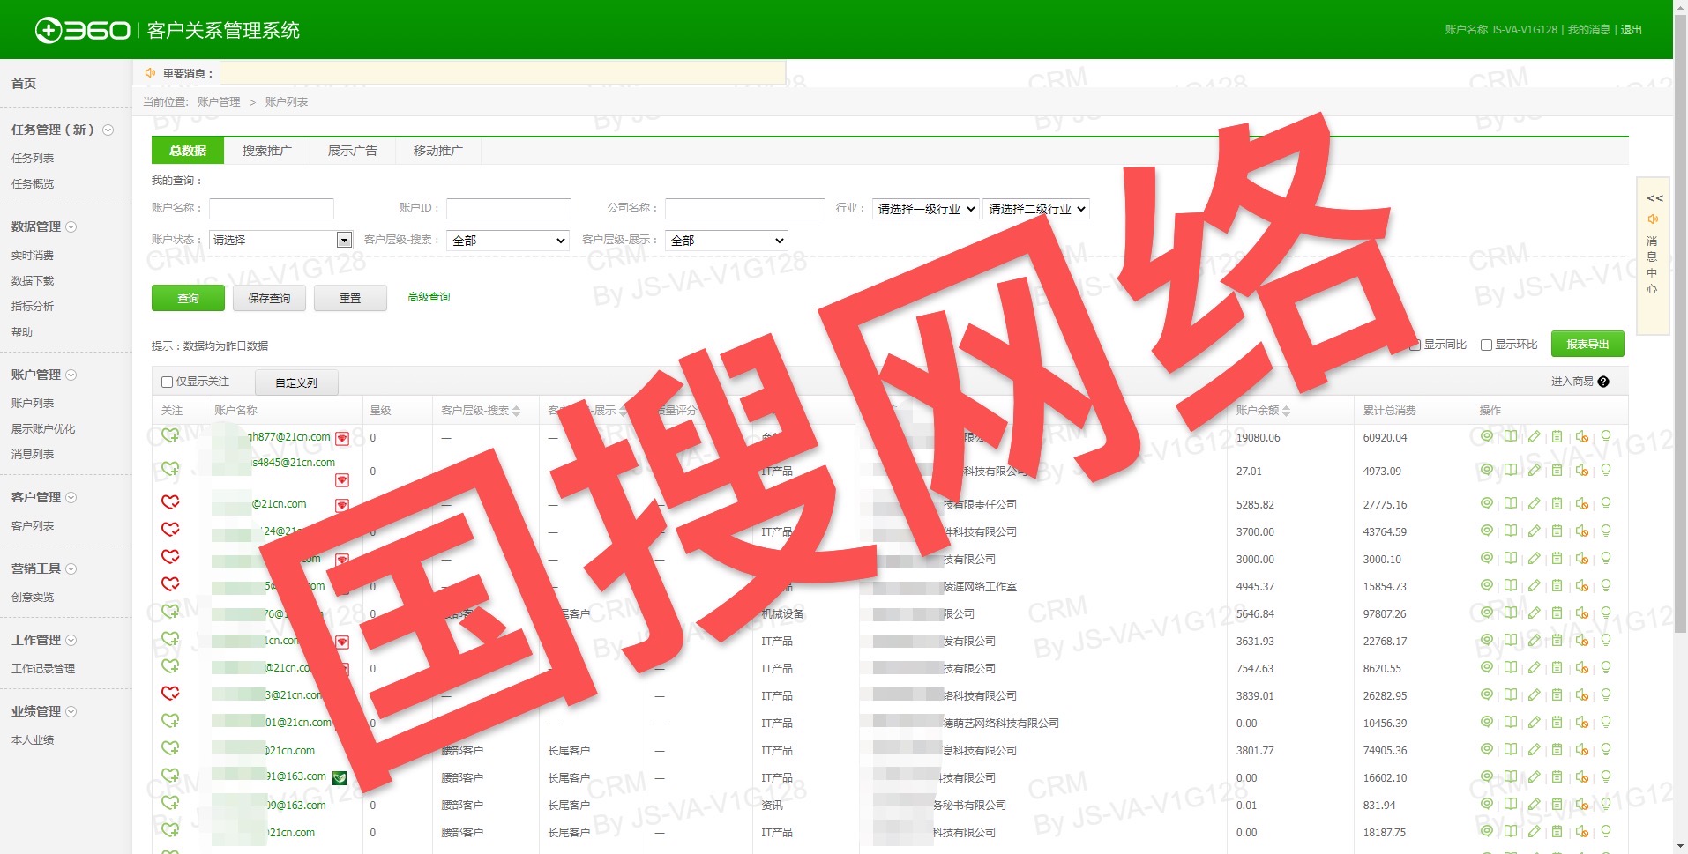This screenshot has height=854, width=1688.
Task: Click the eye view icon in the 97807.26 row
Action: (1487, 613)
